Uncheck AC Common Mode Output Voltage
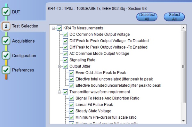Viewport: 192px width, 127px height. pyautogui.click(x=65, y=54)
